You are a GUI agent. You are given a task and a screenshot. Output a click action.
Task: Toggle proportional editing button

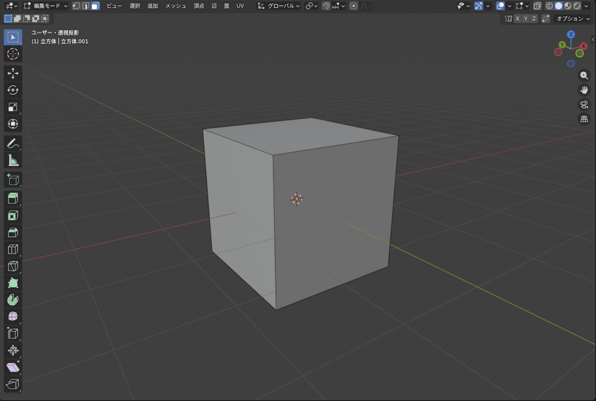click(353, 6)
